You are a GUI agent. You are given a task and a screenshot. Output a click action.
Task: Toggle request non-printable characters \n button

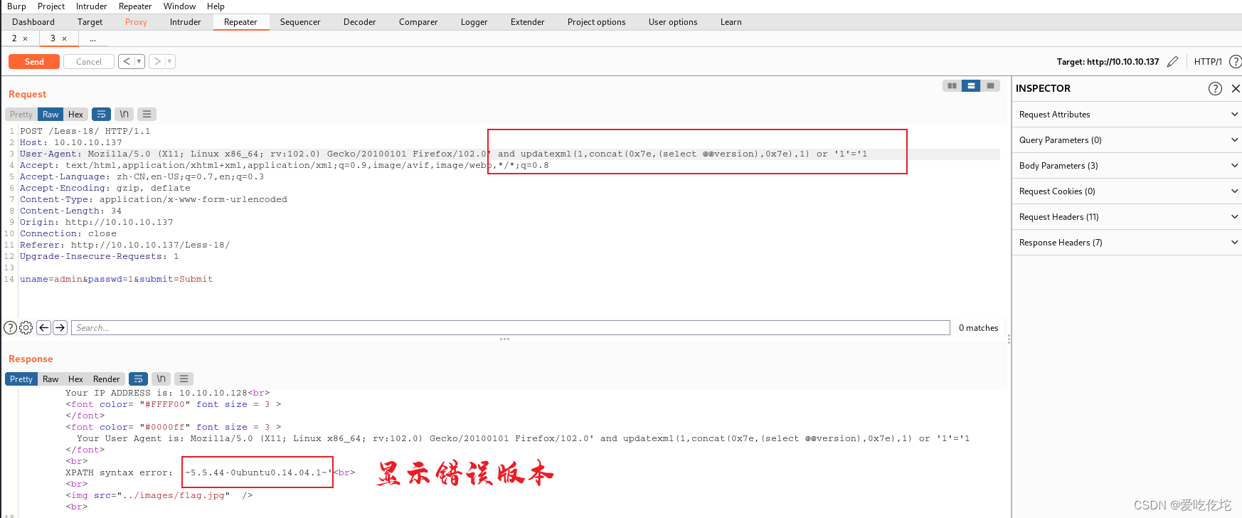click(124, 115)
